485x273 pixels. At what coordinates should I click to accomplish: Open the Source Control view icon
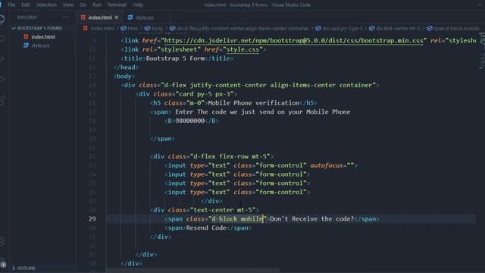(x=2, y=59)
